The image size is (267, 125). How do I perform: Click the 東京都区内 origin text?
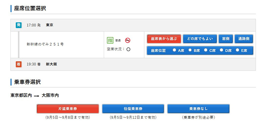coord(21,96)
